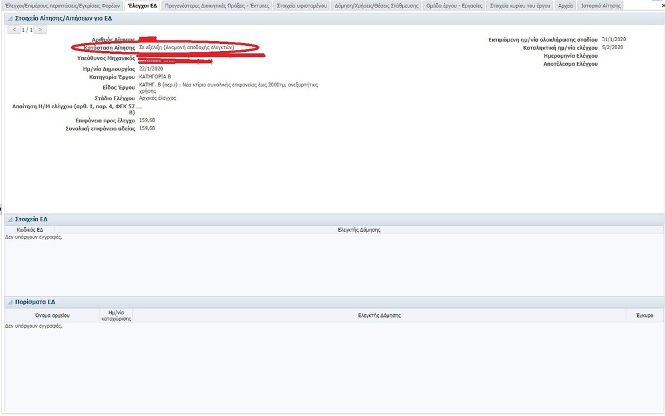Collapse the Στοιχεία ΕΔ section
The image size is (665, 416).
click(9, 219)
